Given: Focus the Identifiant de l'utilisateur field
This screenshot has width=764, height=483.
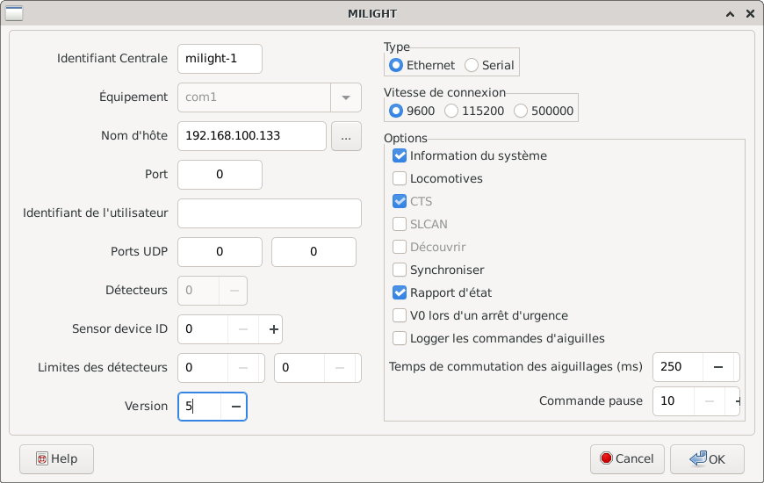Looking at the screenshot, I should (269, 213).
